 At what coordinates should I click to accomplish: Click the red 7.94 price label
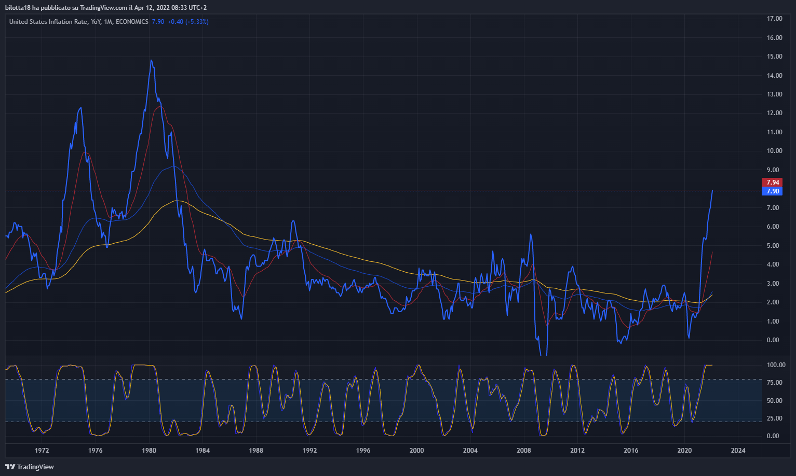(x=773, y=183)
